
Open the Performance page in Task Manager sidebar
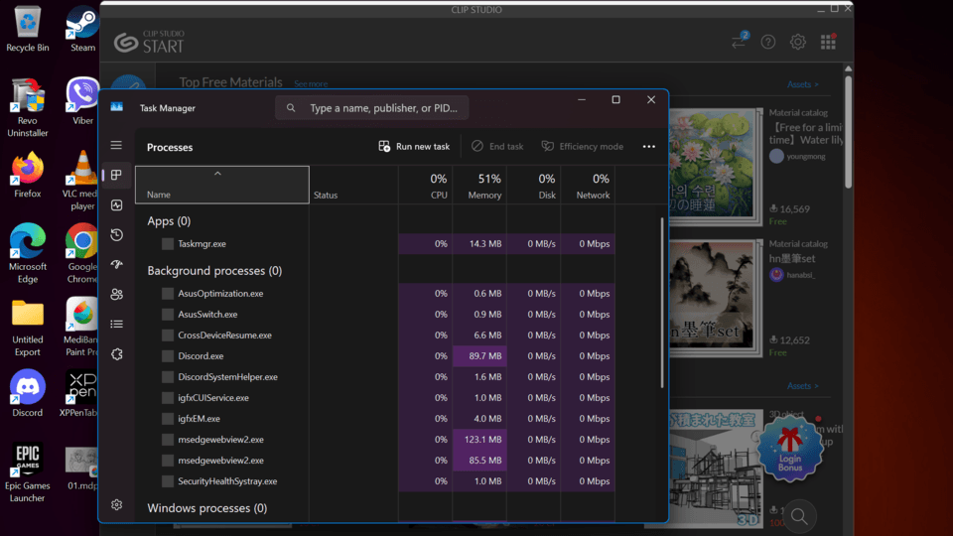point(117,205)
